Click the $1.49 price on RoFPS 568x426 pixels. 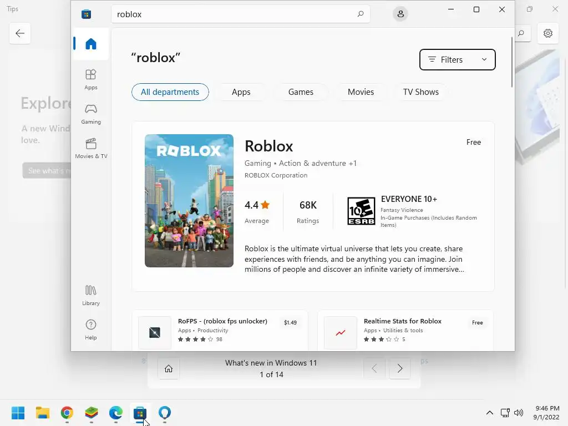290,322
